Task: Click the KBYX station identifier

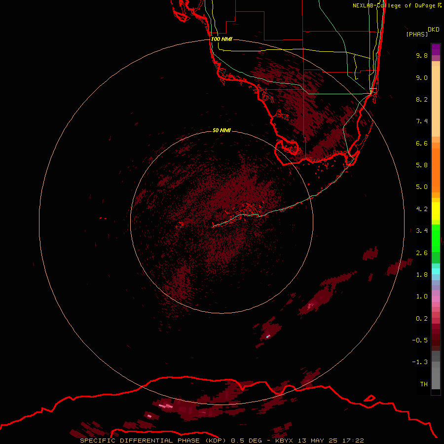Action: 284,441
